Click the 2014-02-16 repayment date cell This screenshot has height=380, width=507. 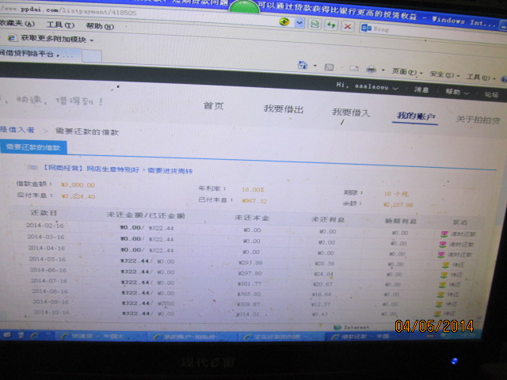(x=44, y=225)
